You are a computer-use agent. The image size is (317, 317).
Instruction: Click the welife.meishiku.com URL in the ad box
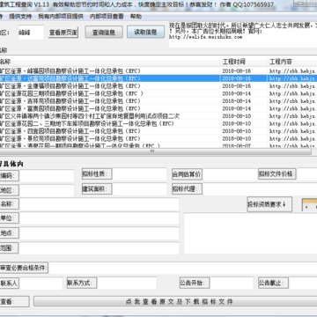click(x=205, y=37)
